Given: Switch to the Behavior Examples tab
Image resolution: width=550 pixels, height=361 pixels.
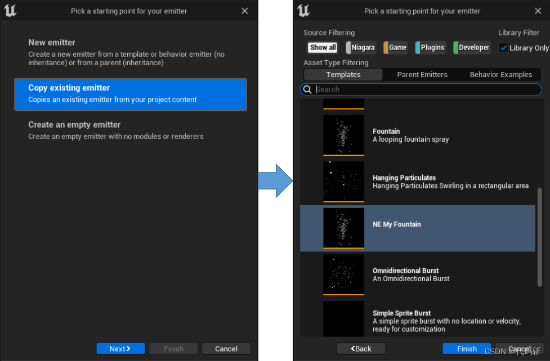Looking at the screenshot, I should pyautogui.click(x=501, y=75).
